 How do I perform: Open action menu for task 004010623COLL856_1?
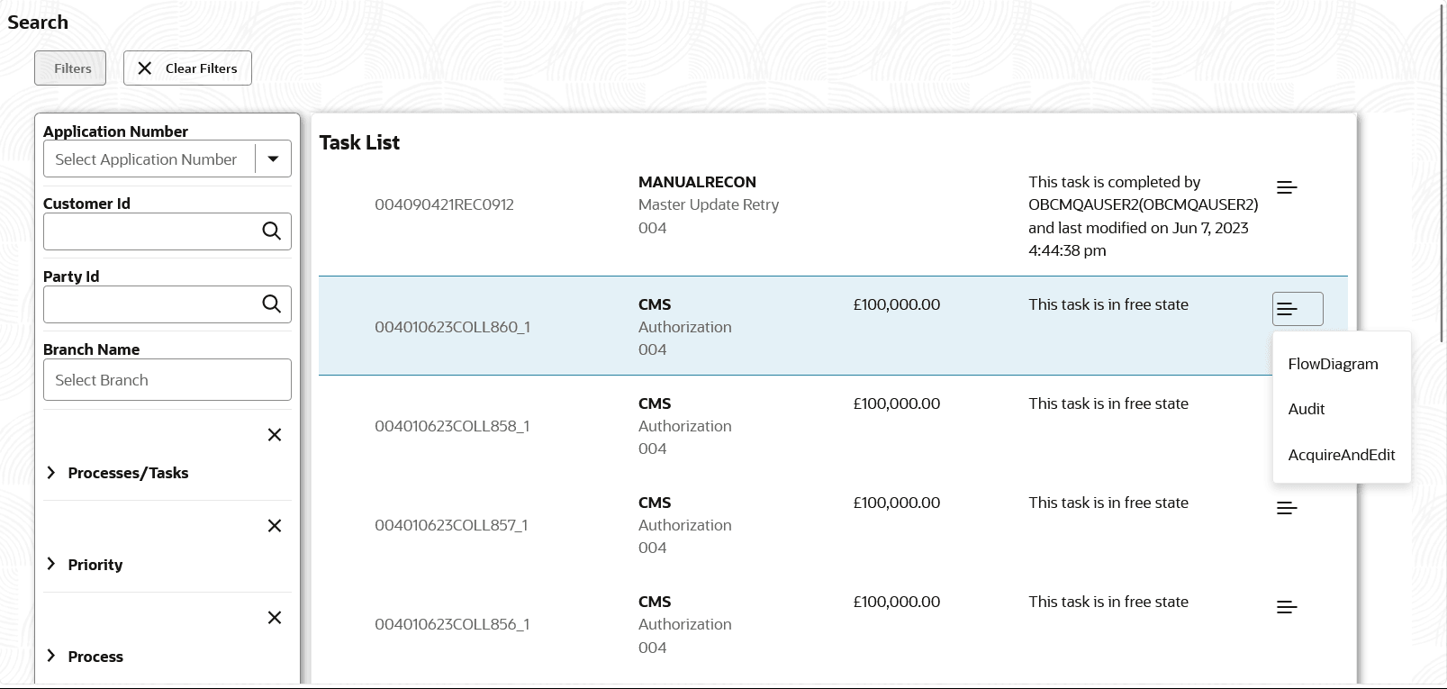click(x=1287, y=607)
